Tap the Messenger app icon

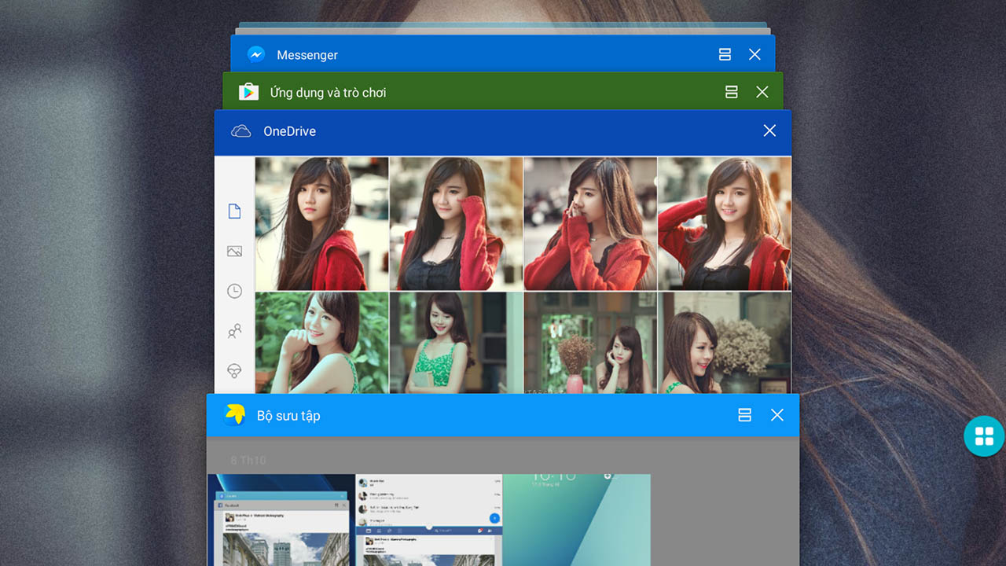tap(256, 55)
